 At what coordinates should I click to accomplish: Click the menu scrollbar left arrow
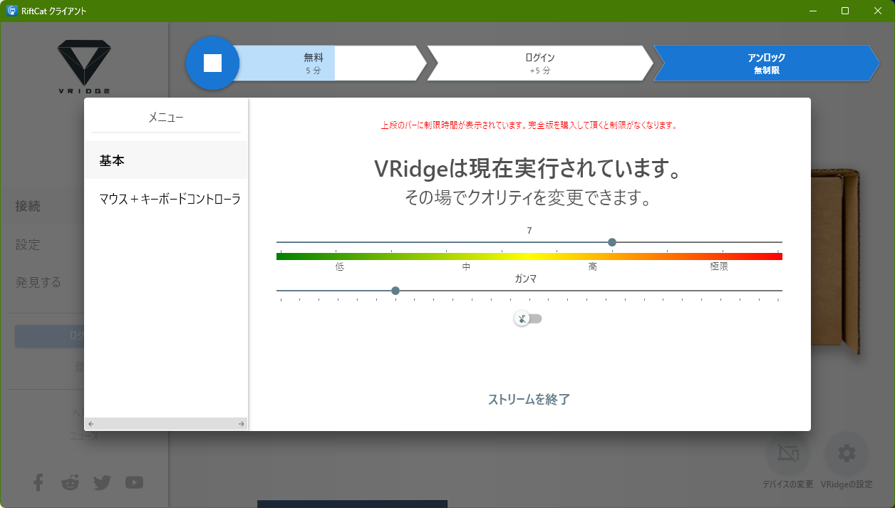[x=90, y=424]
